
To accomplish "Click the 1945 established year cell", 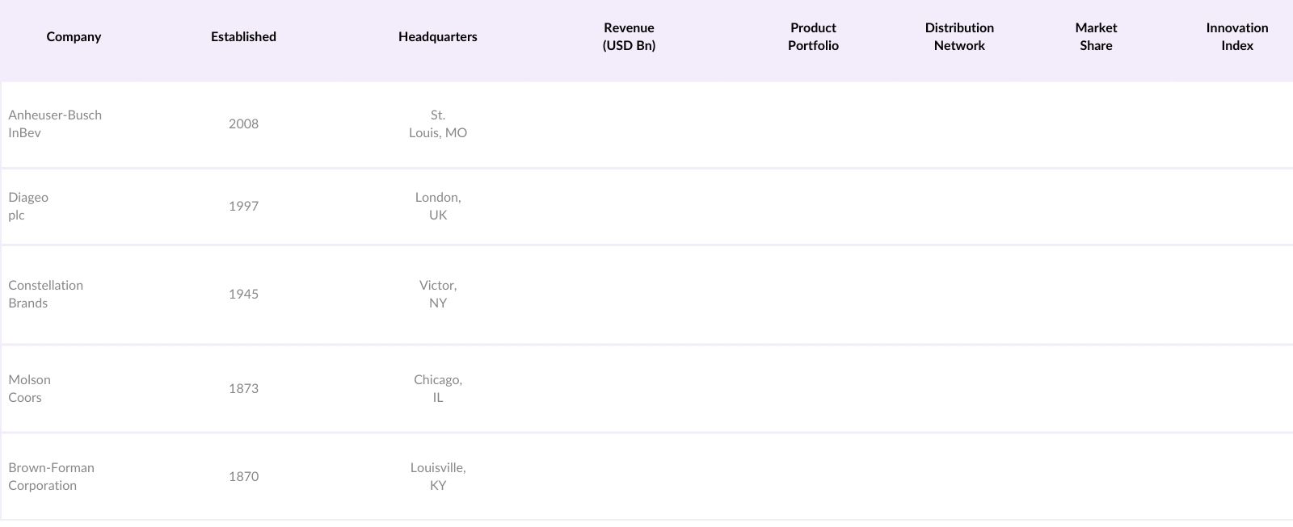I will [x=243, y=294].
